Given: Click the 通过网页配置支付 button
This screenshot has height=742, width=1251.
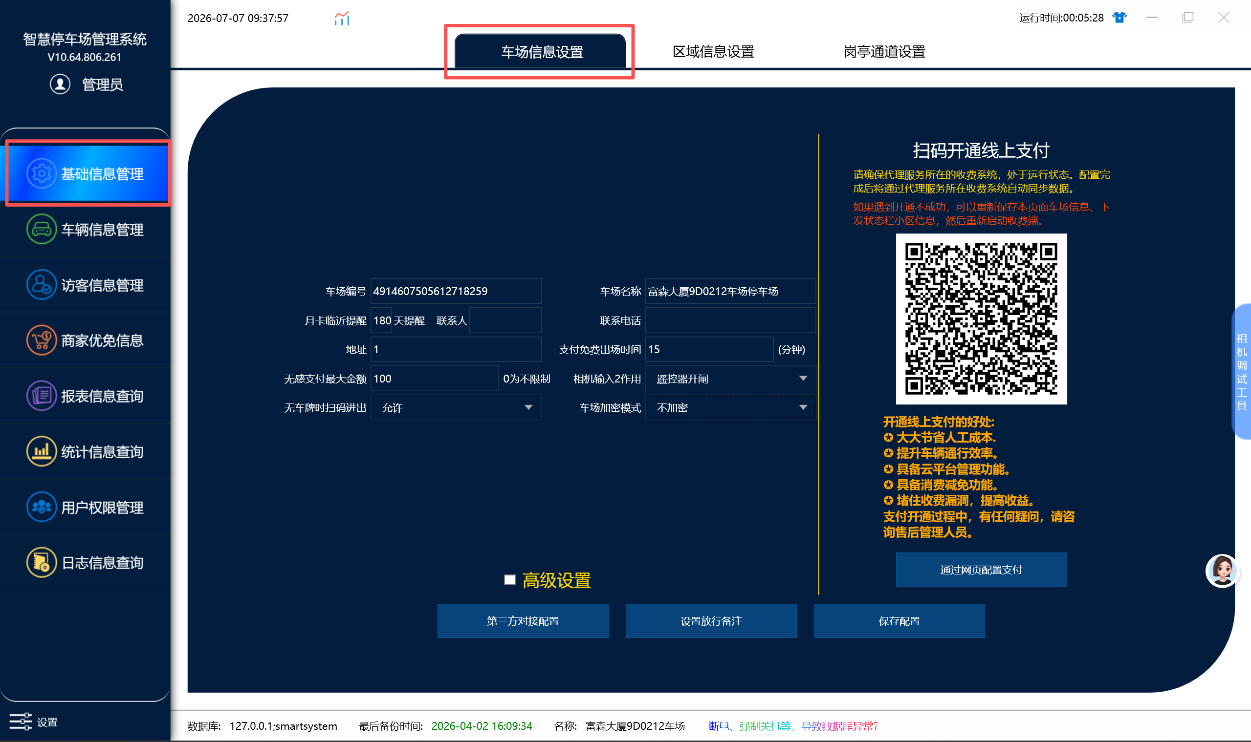Looking at the screenshot, I should (981, 570).
